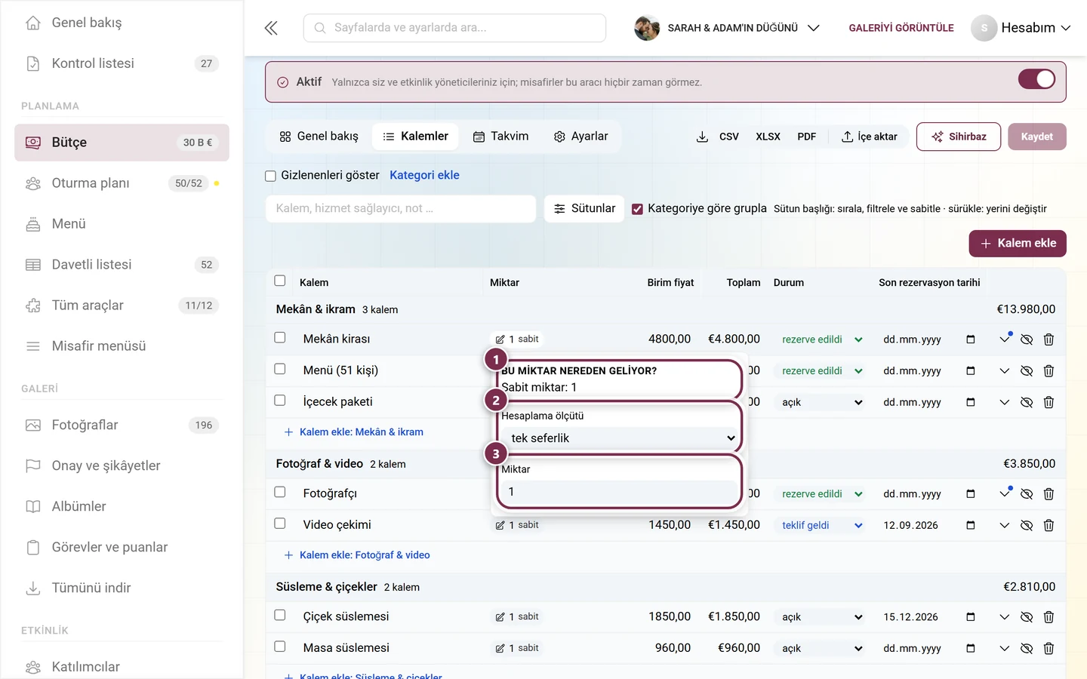Screen dimensions: 1087x679
Task: Edit quantity of Video çekimi row
Action: (517, 525)
